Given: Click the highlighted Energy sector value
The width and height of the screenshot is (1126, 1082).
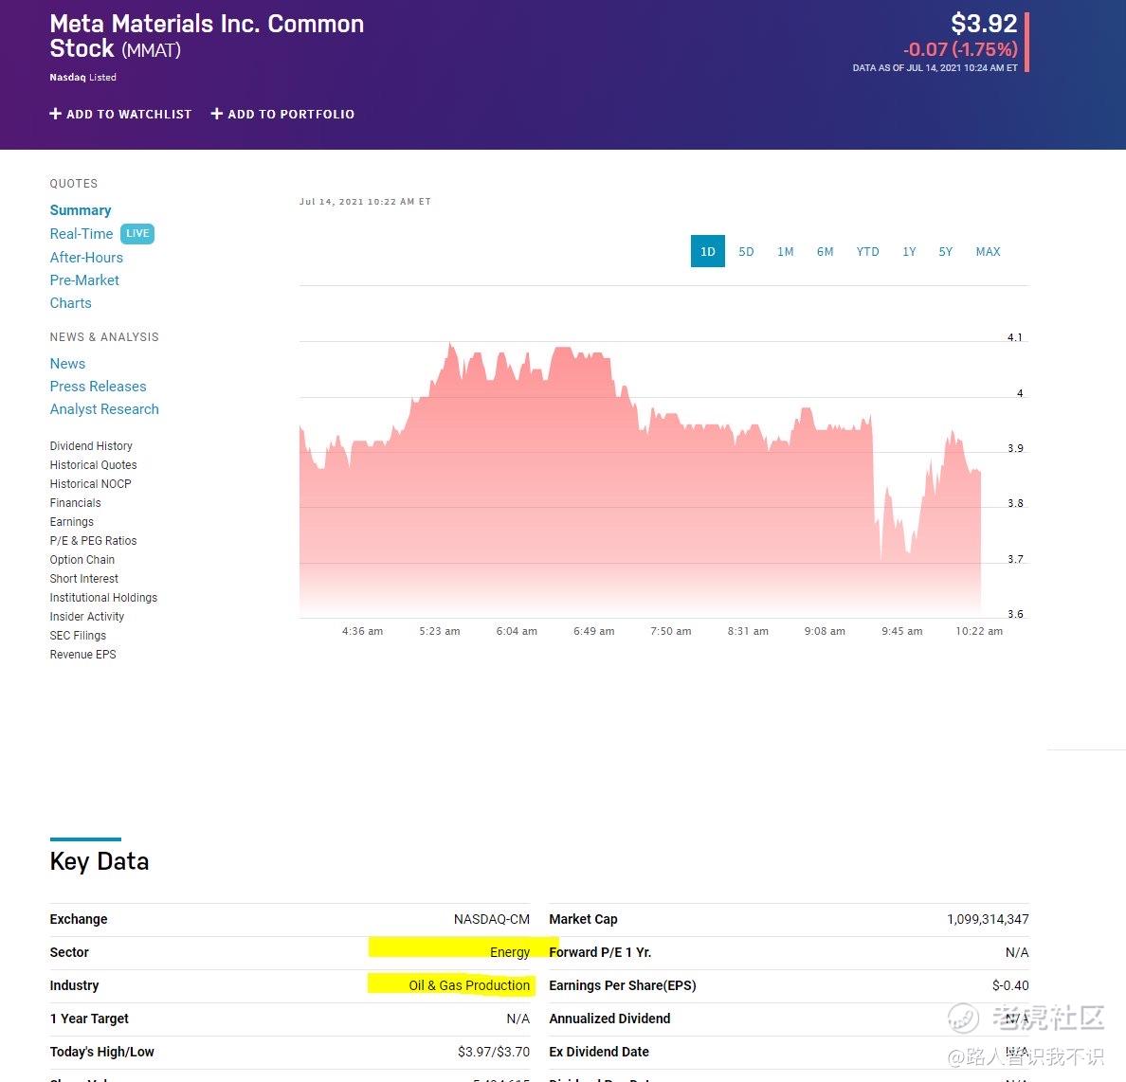Looking at the screenshot, I should [510, 952].
